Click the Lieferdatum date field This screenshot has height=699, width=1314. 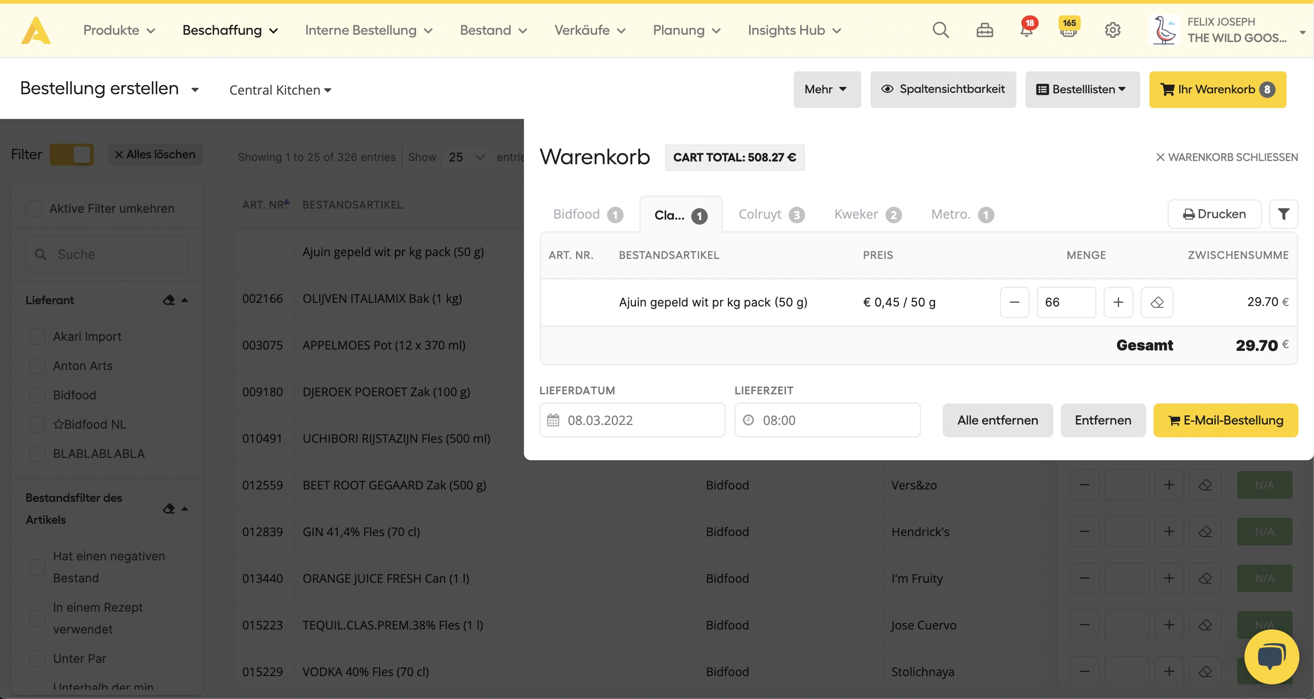coord(631,420)
